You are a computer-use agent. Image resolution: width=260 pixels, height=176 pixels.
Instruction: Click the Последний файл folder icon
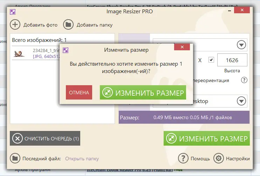click(x=15, y=158)
